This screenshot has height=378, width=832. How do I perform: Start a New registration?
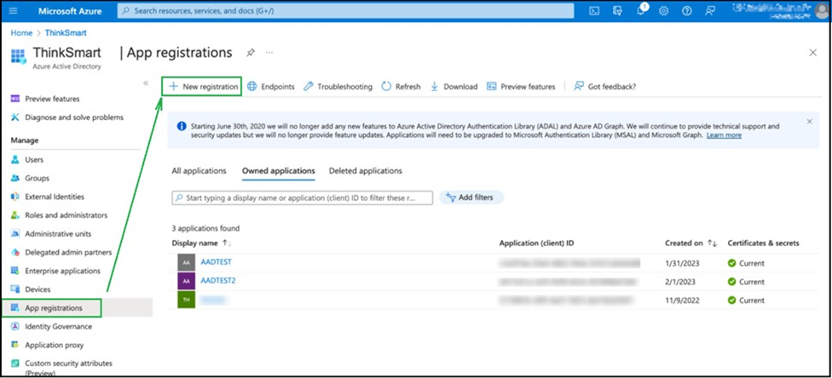click(x=202, y=86)
